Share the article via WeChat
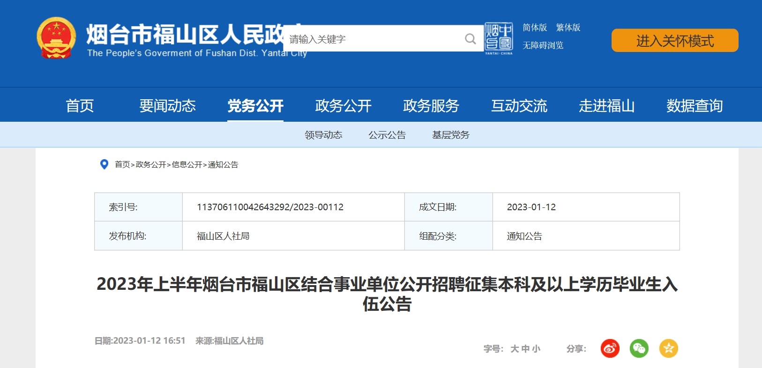762x368 pixels. point(639,348)
